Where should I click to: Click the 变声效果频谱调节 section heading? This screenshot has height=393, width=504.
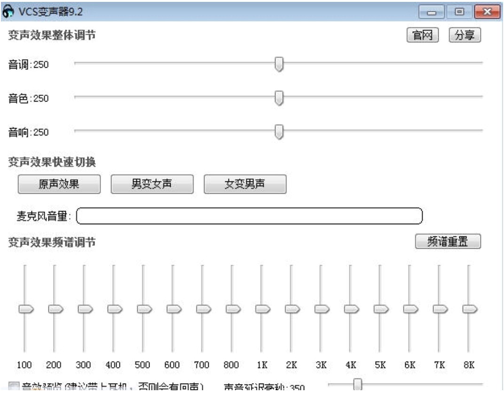coord(52,242)
